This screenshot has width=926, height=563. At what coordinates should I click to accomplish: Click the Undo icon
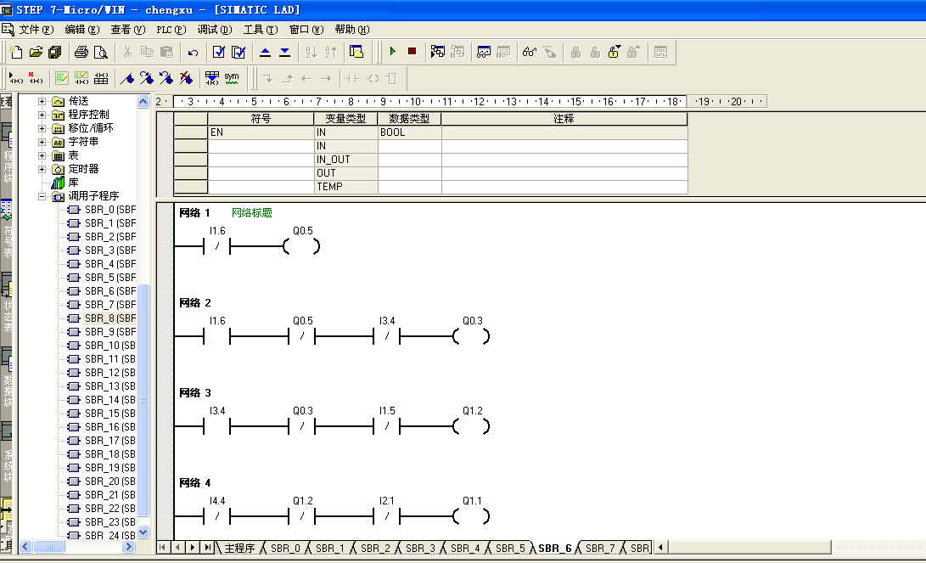[193, 52]
